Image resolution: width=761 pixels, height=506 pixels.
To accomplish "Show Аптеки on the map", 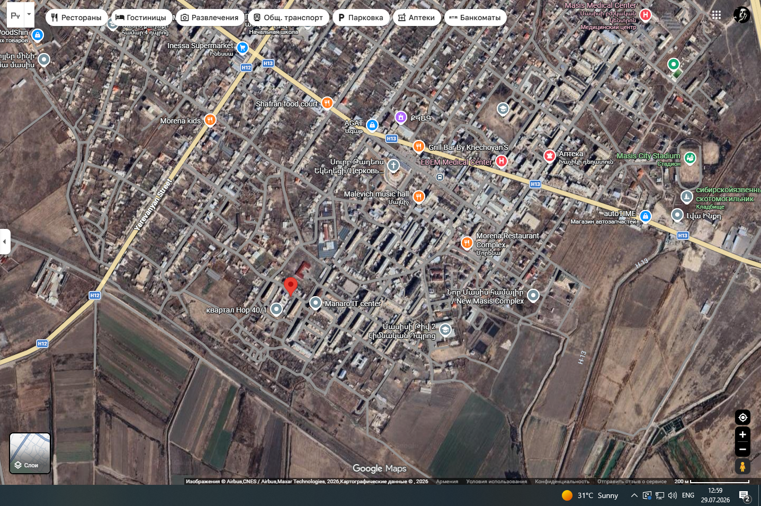I will (x=417, y=17).
